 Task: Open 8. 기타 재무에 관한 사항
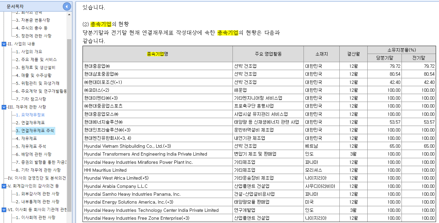(38, 170)
